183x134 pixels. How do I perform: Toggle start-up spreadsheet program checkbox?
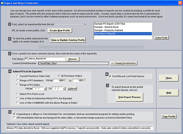point(14,114)
